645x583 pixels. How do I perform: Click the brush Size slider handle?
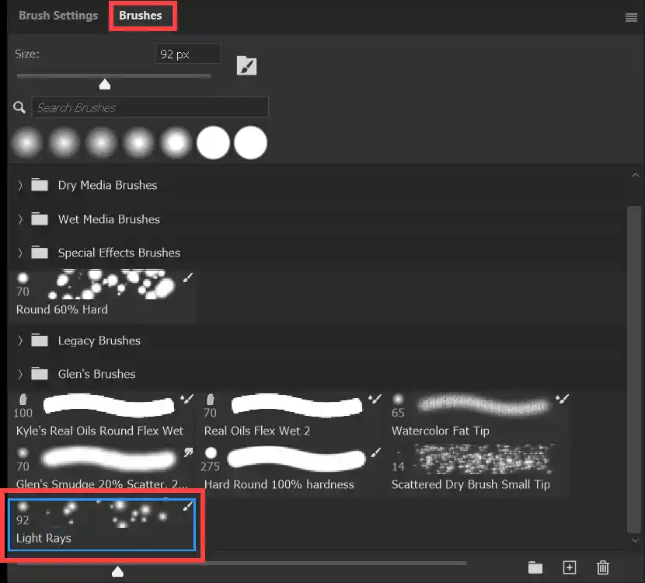(105, 84)
